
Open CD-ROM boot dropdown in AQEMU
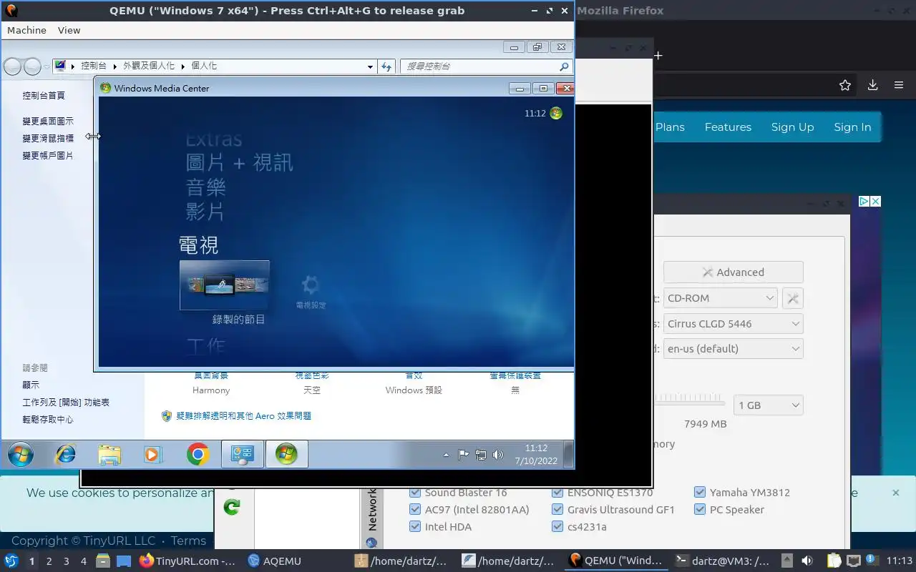click(x=720, y=298)
